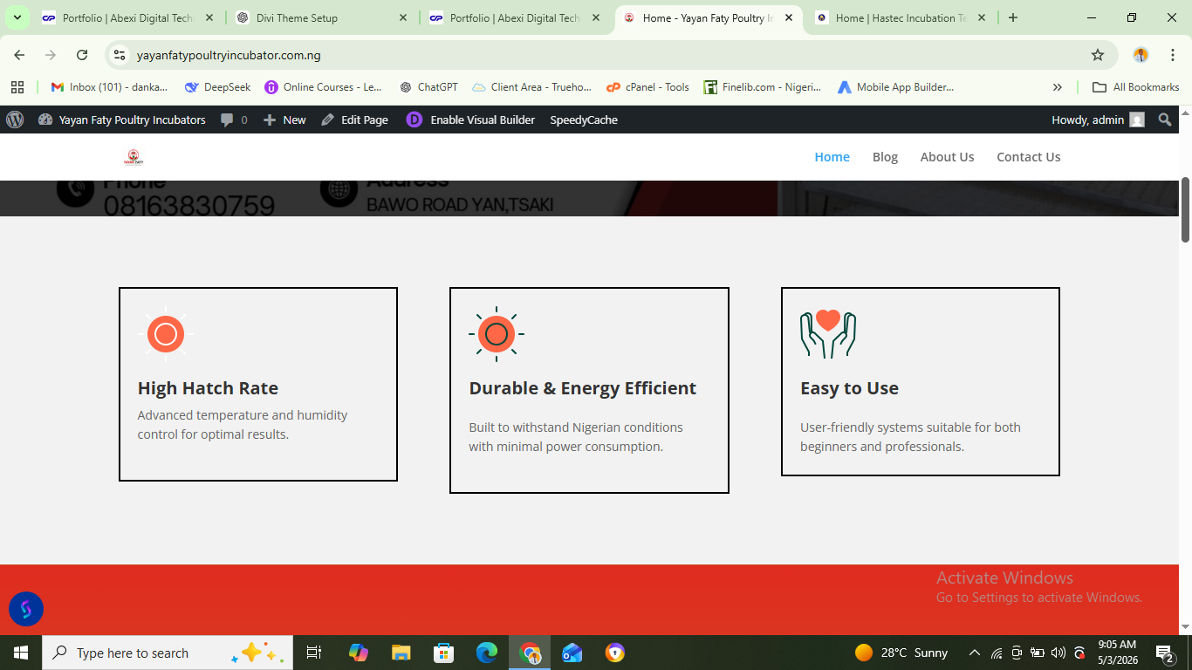Open the About Us menu item
Viewport: 1192px width, 670px height.
947,157
